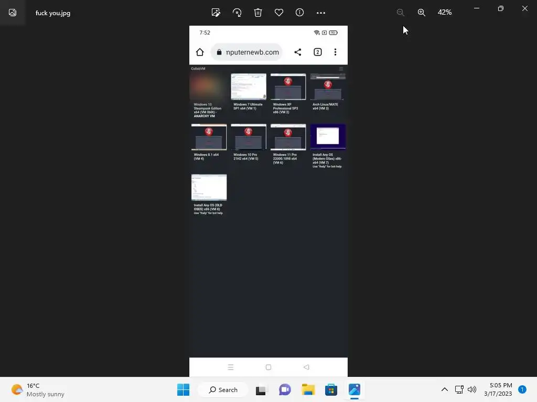Click the Arch Linux/MATE x64 (VM 3) label

coord(325,106)
